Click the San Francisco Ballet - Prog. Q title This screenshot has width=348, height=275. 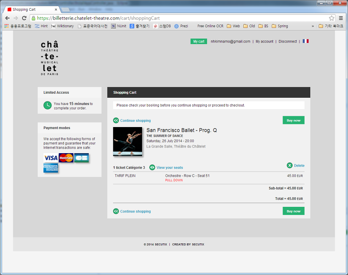[181, 130]
